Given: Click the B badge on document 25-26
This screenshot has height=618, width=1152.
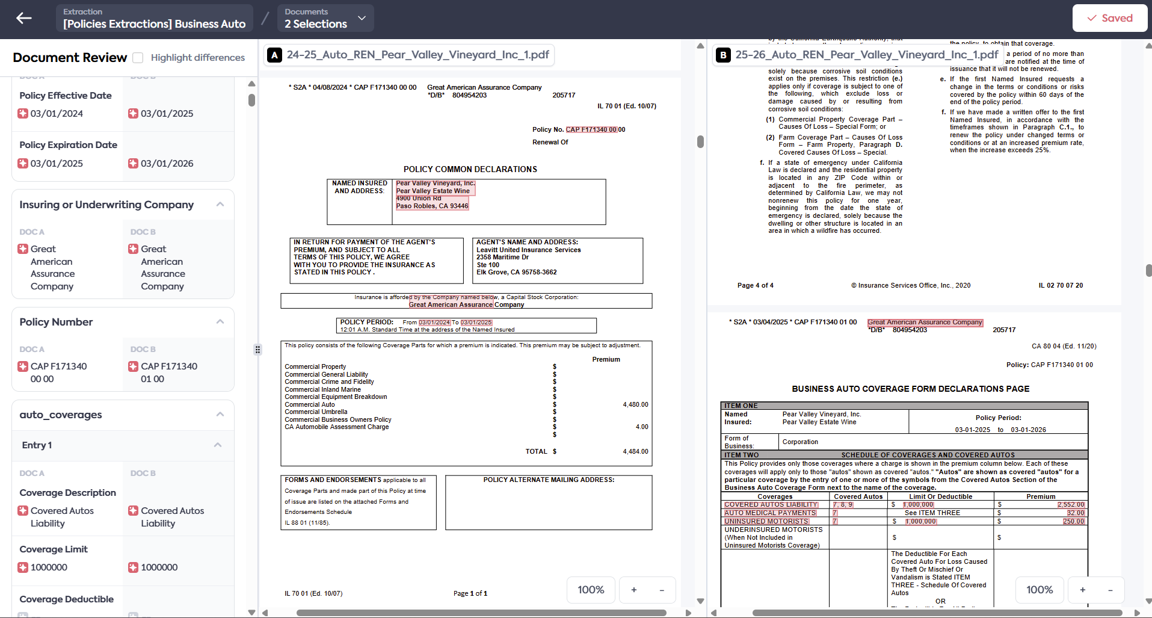Looking at the screenshot, I should (x=723, y=55).
